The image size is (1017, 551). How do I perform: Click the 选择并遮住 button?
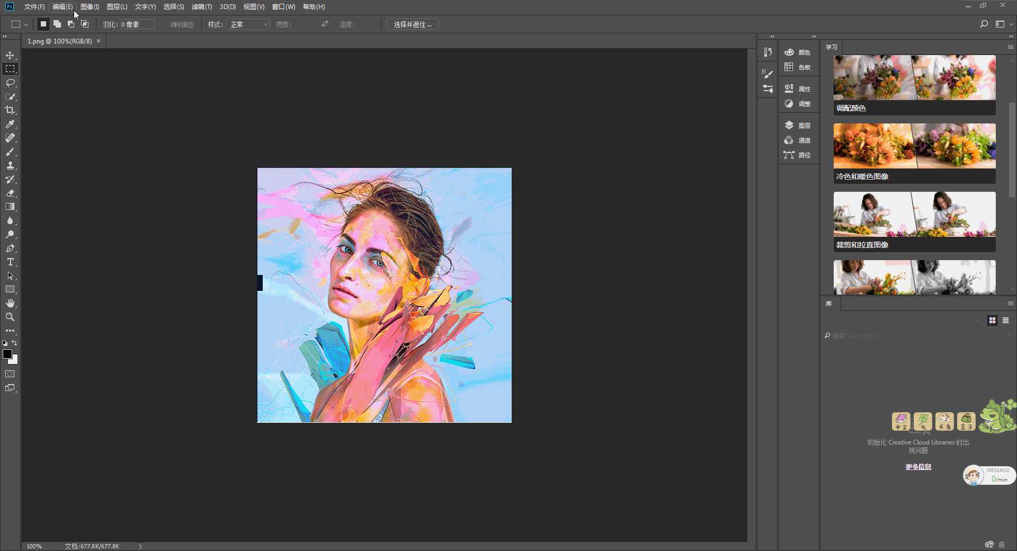coord(412,24)
